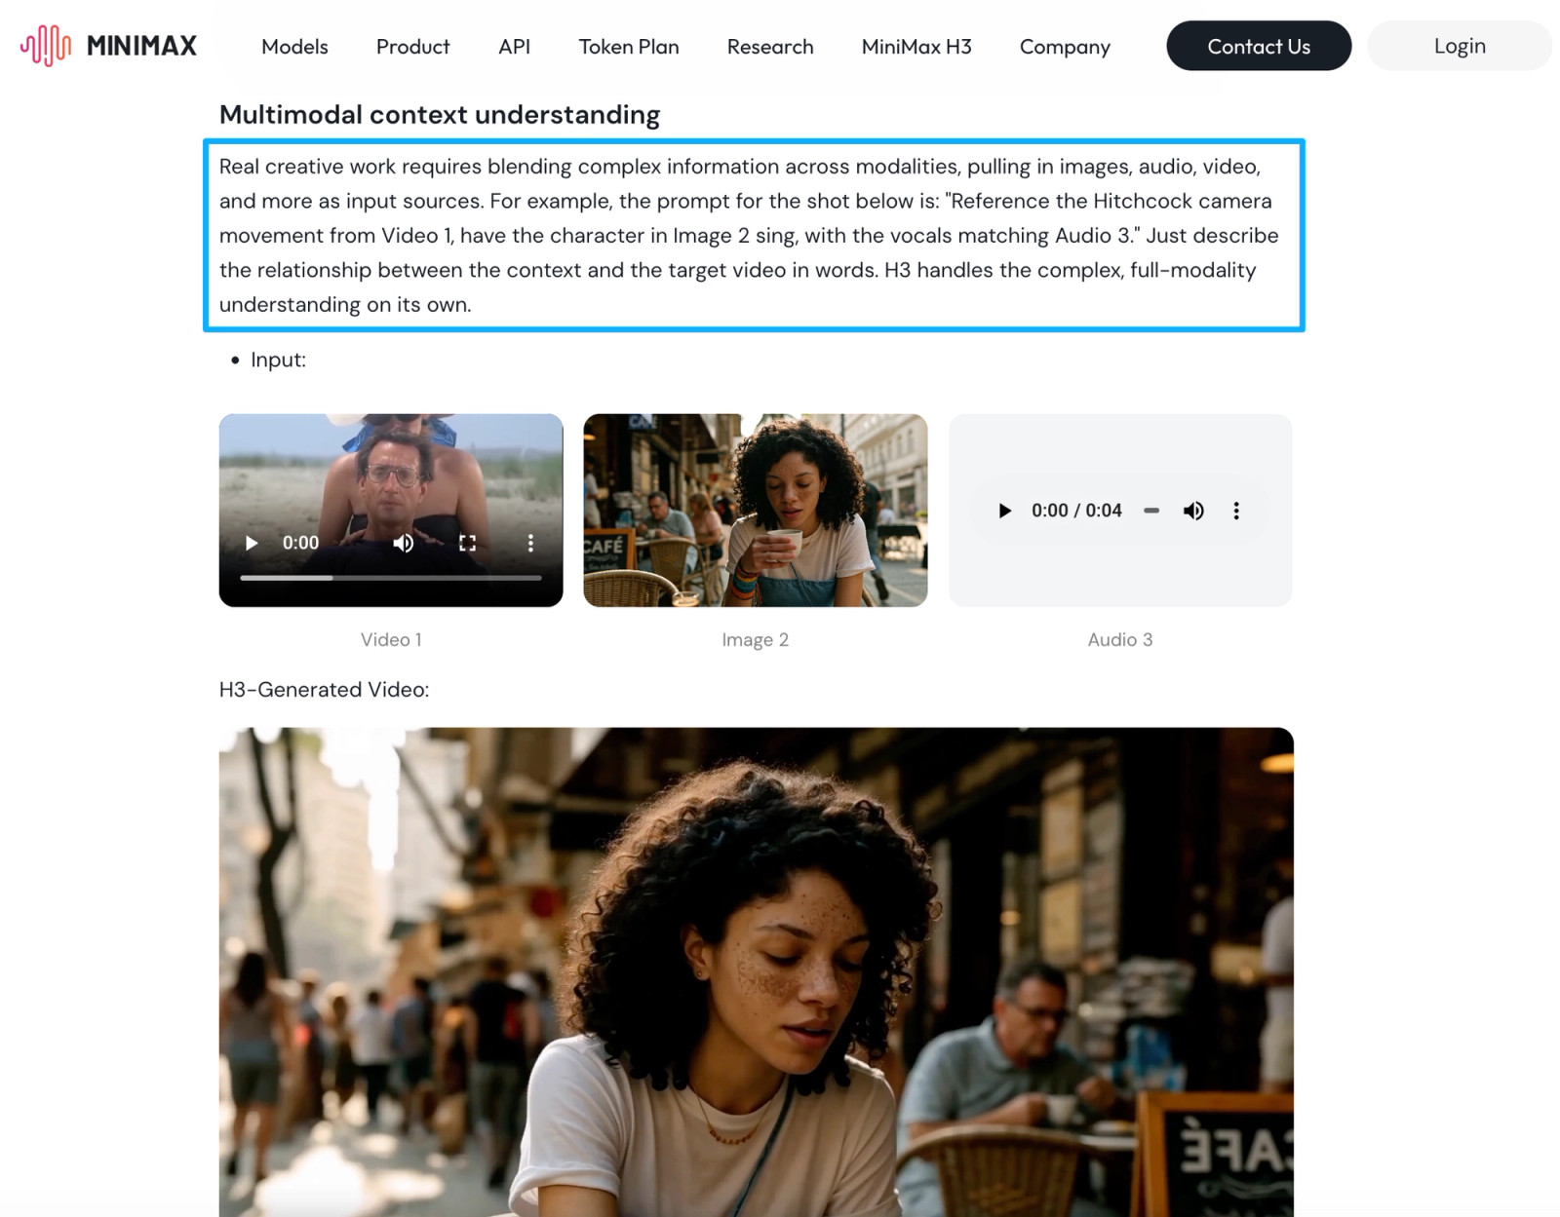
Task: Mute Video 1 with its speaker icon
Action: click(403, 543)
